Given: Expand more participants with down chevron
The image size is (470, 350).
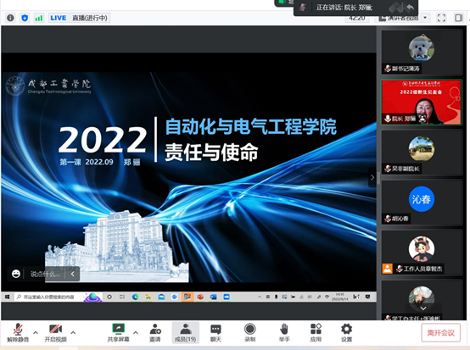Looking at the screenshot, I should coord(423,308).
